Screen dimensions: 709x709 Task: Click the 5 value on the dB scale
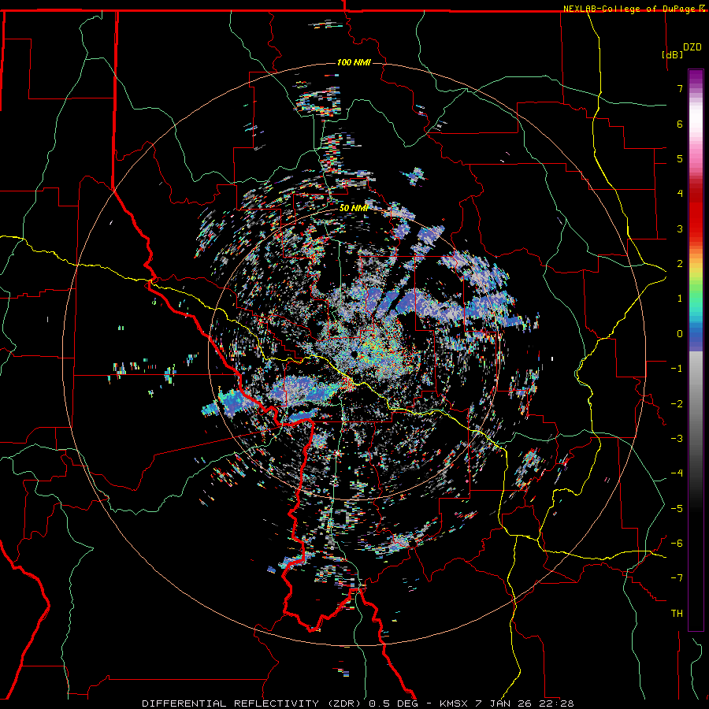(x=680, y=158)
